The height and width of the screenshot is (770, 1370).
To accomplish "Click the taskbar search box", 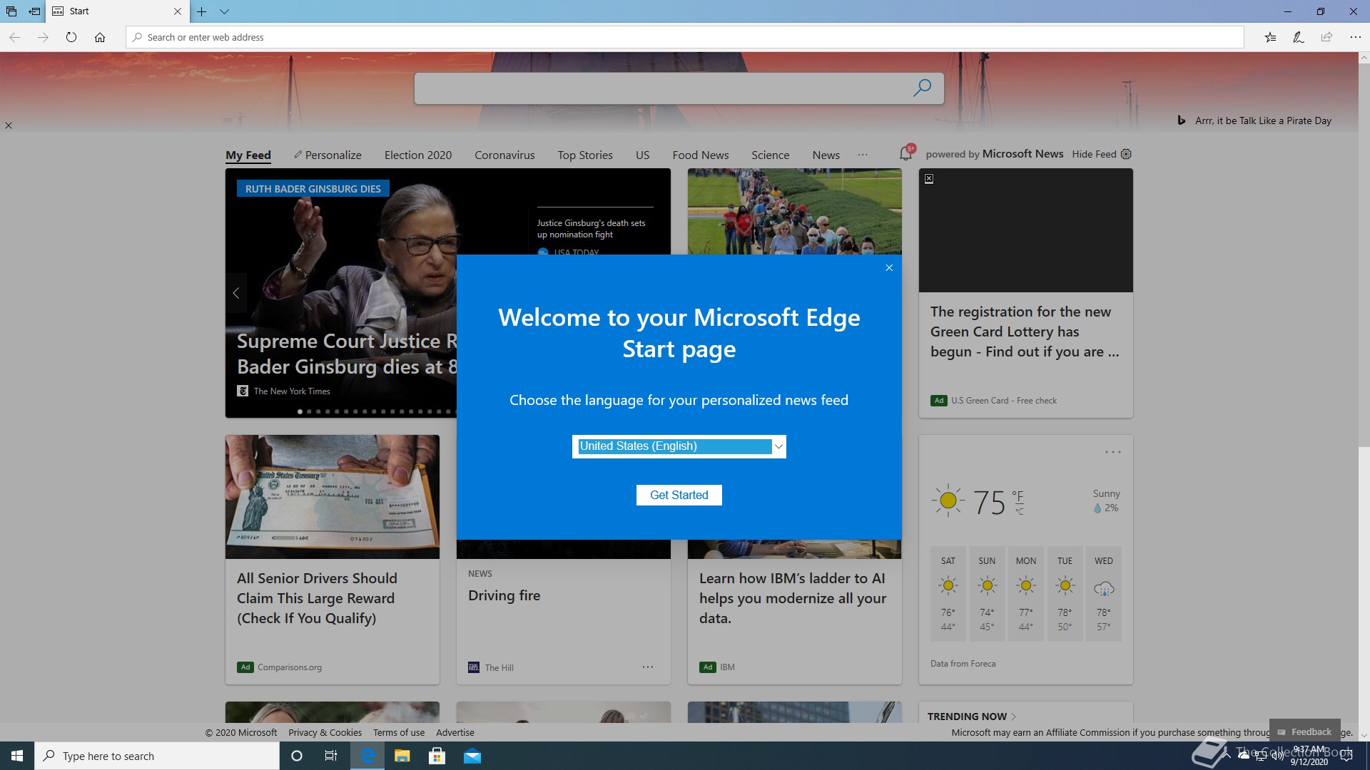I will click(x=157, y=756).
